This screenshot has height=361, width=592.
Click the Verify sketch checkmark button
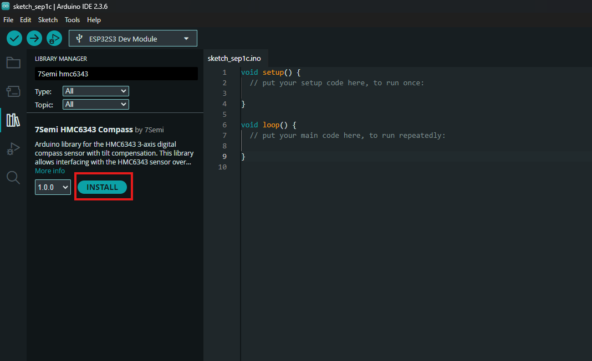(14, 38)
